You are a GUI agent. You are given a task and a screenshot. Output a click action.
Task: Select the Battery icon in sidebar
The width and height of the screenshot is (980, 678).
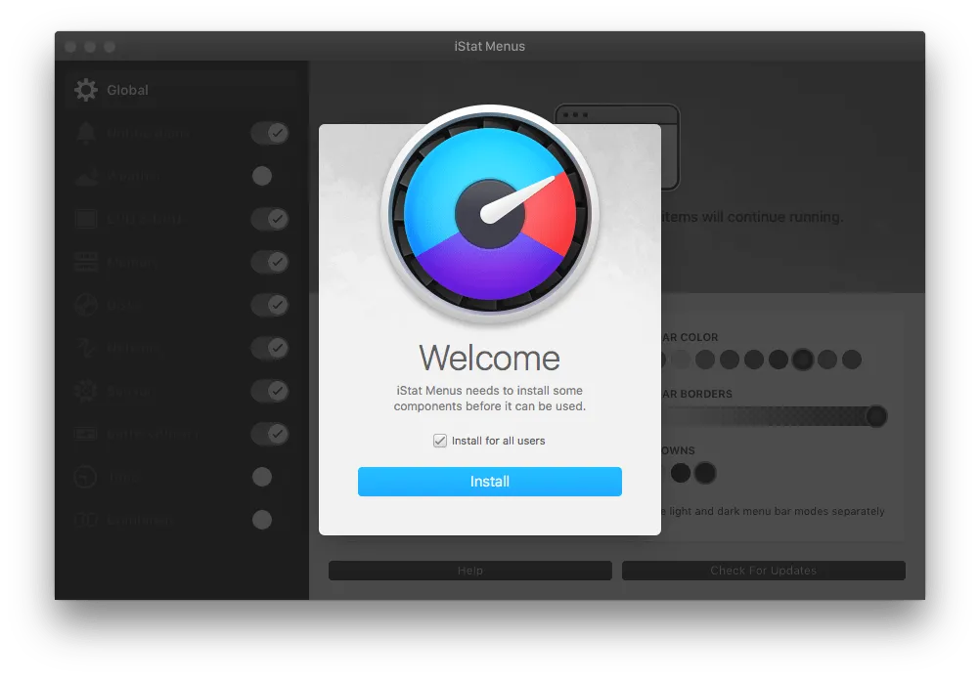[x=86, y=434]
